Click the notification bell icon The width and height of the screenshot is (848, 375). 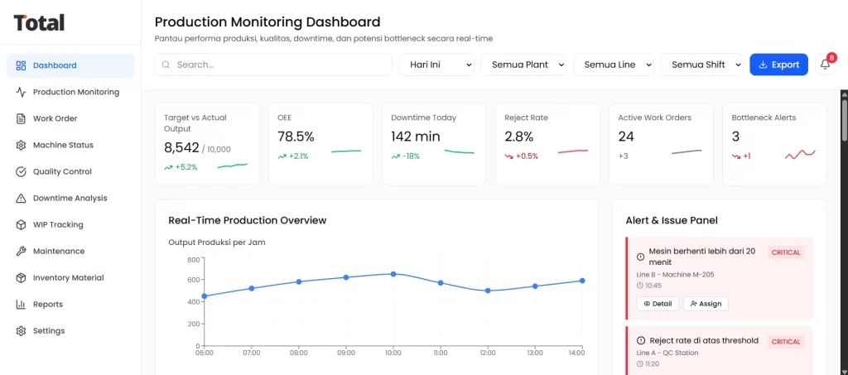pyautogui.click(x=825, y=65)
